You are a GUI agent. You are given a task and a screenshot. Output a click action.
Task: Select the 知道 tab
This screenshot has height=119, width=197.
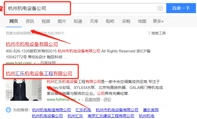point(78,21)
